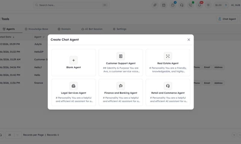The image size is (241, 144).
Task: Click the Finance and Banking Agent bot icon
Action: (x=121, y=86)
